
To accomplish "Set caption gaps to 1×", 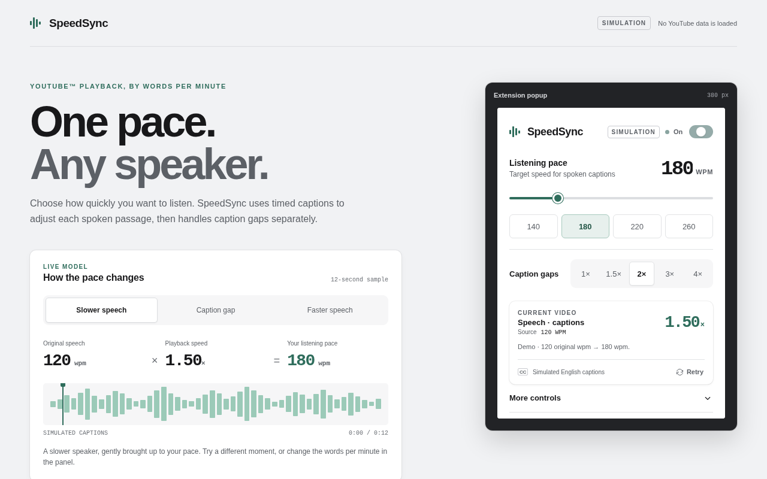I will (x=585, y=274).
